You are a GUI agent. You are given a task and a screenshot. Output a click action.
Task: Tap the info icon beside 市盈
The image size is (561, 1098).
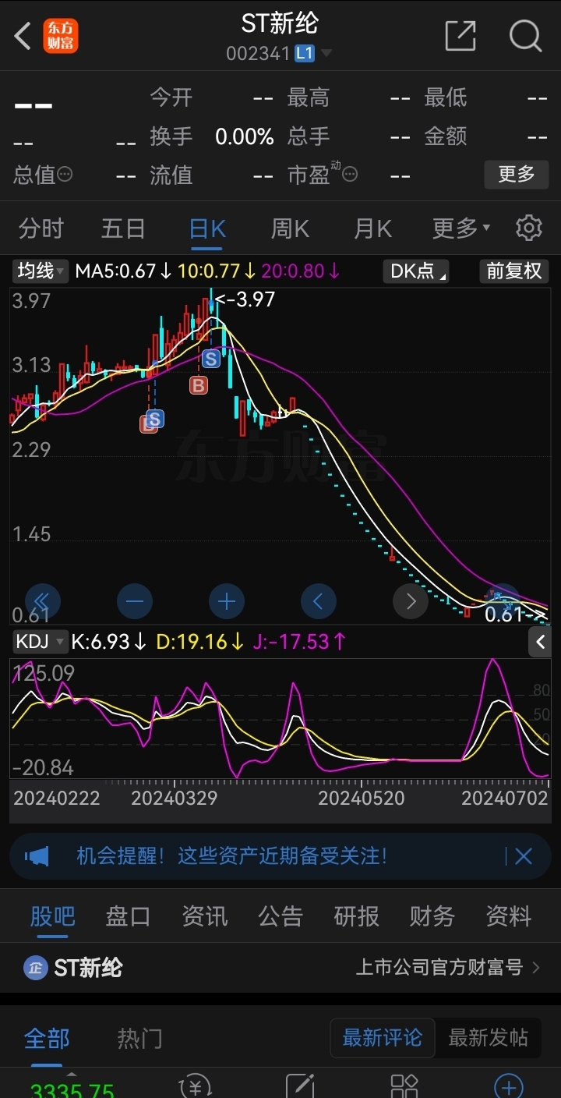point(351,174)
